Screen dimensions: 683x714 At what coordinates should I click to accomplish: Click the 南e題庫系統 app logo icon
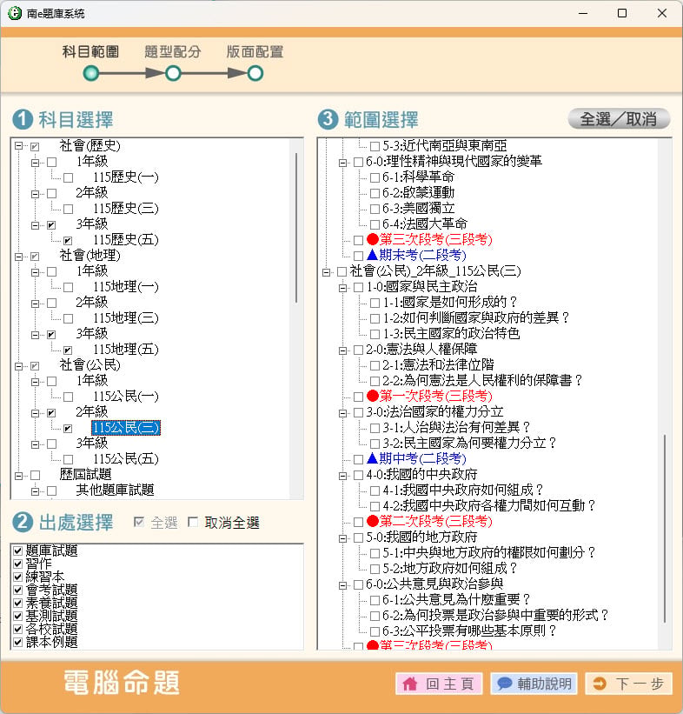pos(15,13)
